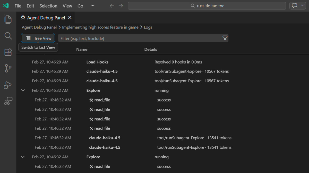The image size is (309, 173).
Task: Click the forward navigation arrow
Action: (x=121, y=5)
